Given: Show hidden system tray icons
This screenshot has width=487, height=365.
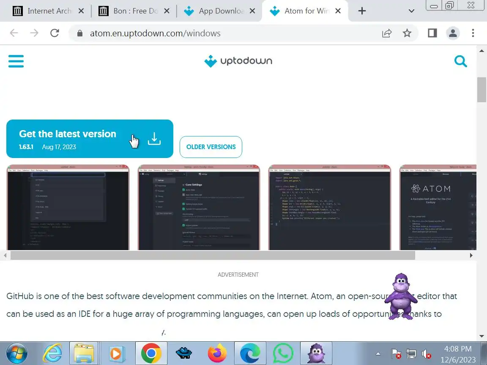Looking at the screenshot, I should [x=378, y=354].
